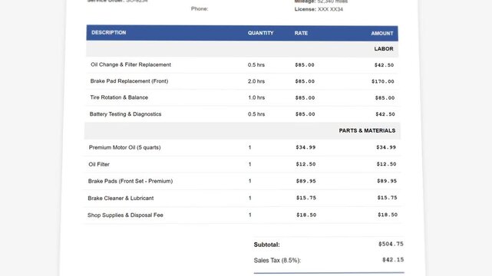Click the $85.00 rate in Tire Rotation row
Image resolution: width=492 pixels, height=276 pixels.
tap(305, 97)
